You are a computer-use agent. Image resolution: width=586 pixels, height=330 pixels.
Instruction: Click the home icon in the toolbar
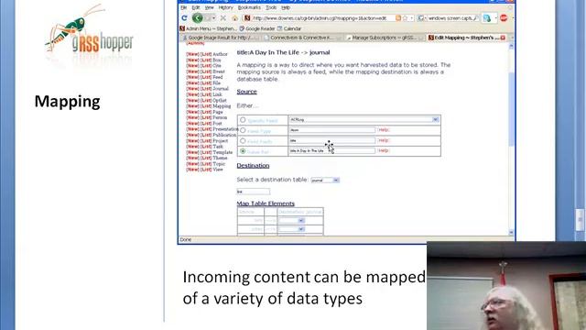[234, 18]
